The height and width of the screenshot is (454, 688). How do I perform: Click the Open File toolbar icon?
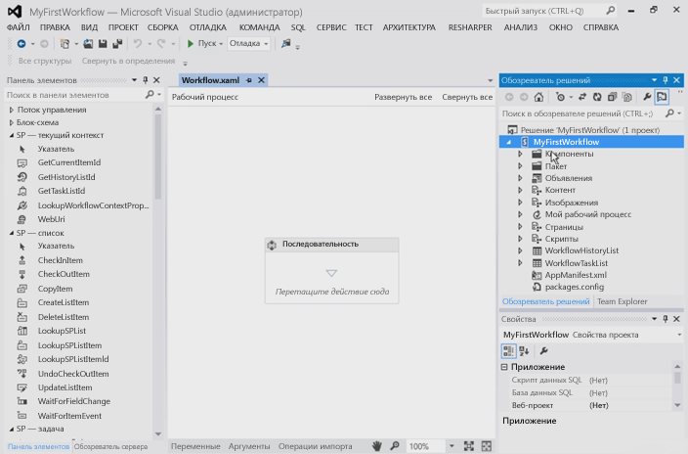pyautogui.click(x=88, y=43)
